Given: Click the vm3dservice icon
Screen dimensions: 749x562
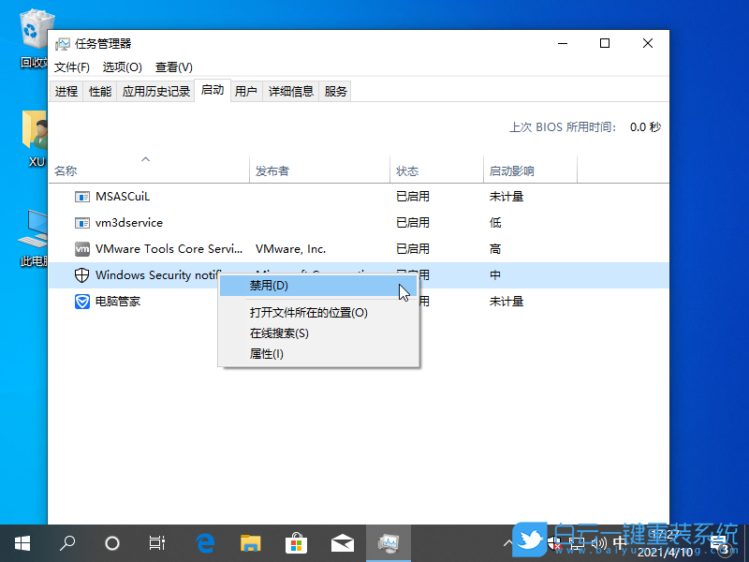Looking at the screenshot, I should (x=81, y=222).
